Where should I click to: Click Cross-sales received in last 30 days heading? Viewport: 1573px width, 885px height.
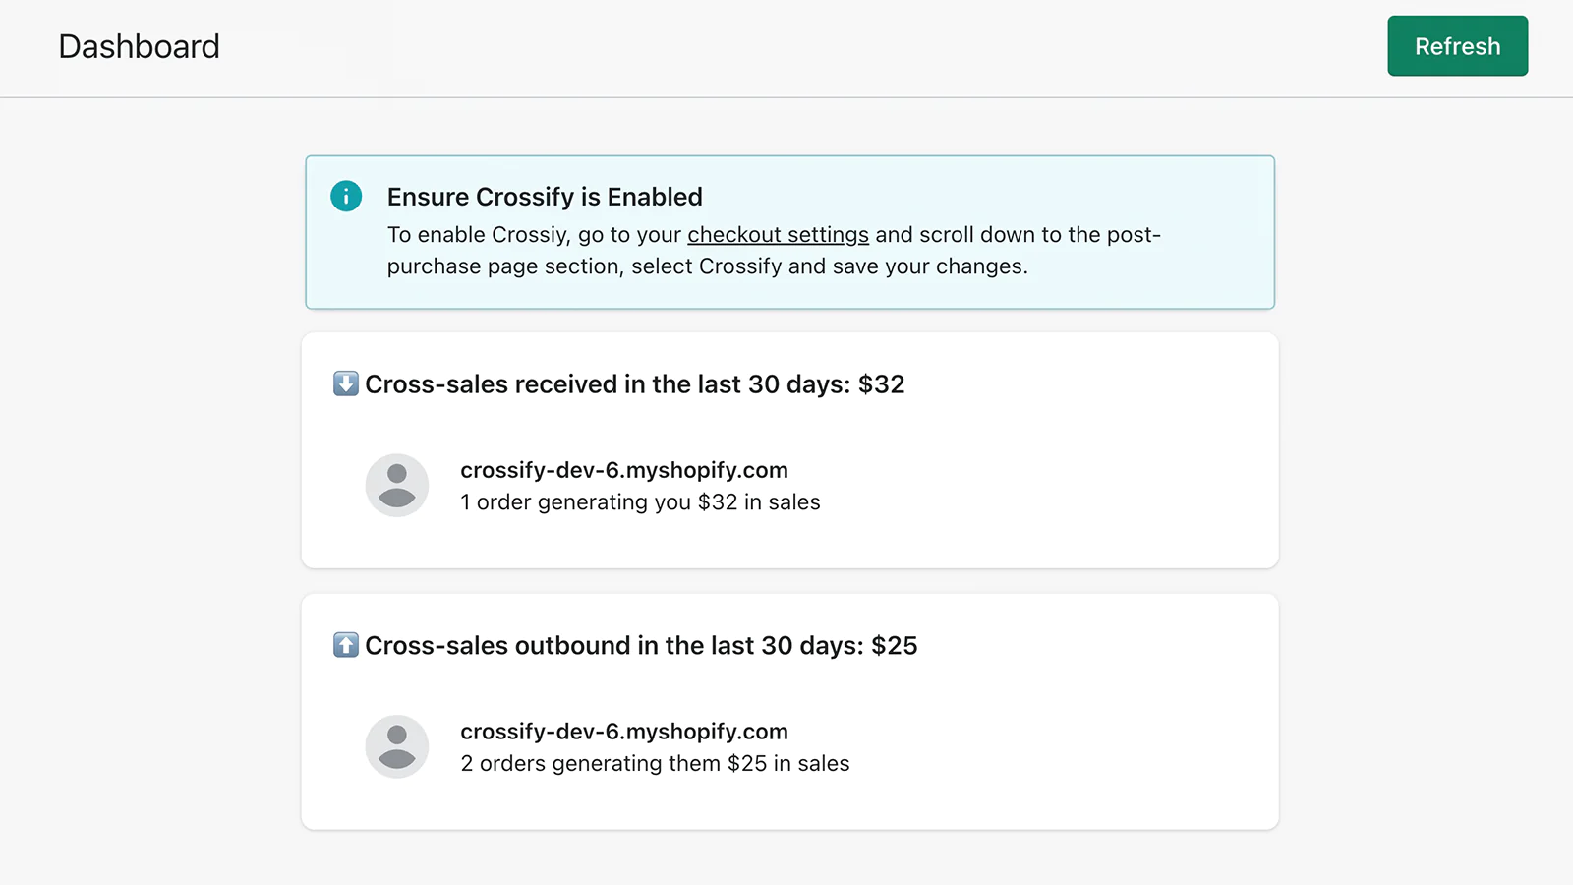pos(634,384)
